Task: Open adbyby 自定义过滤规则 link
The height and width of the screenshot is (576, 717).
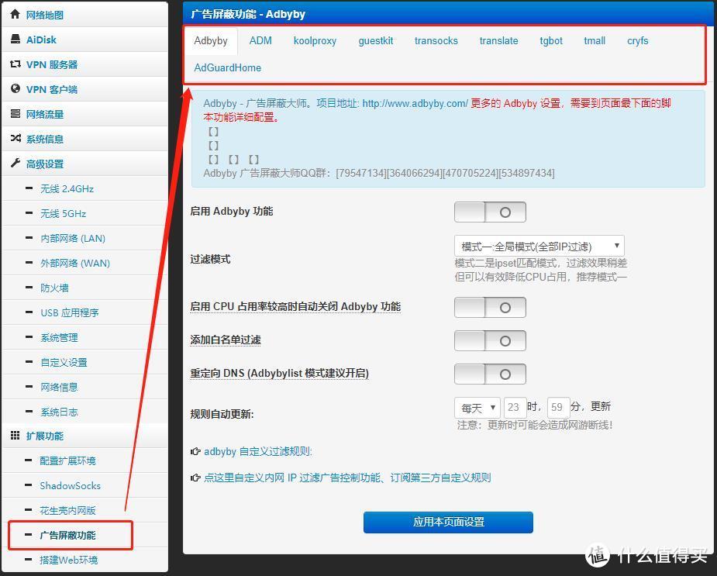Action: pos(258,451)
